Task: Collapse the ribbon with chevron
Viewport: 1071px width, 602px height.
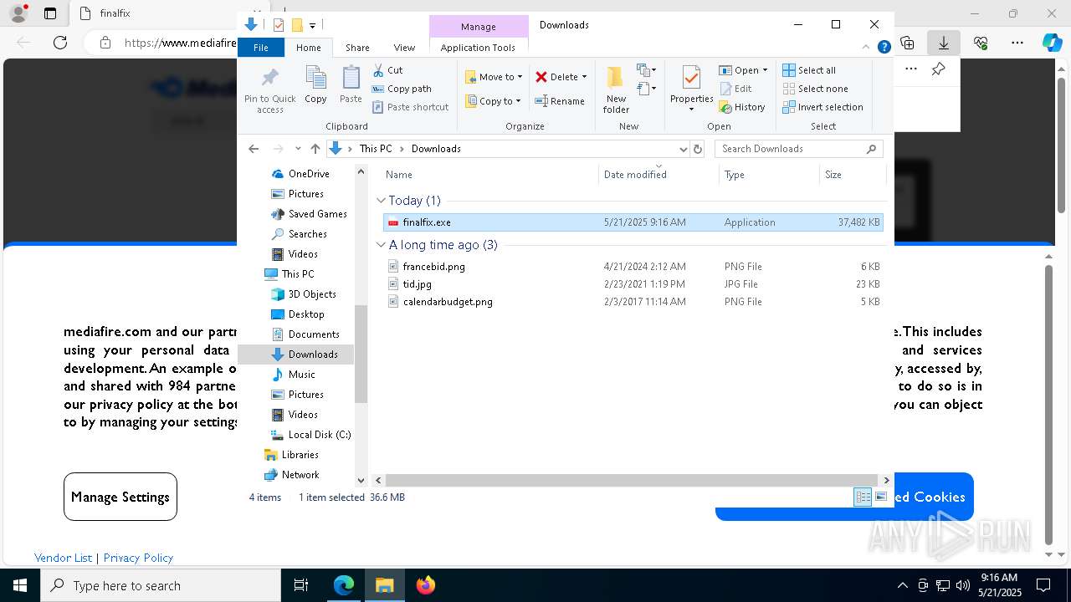Action: tap(867, 48)
